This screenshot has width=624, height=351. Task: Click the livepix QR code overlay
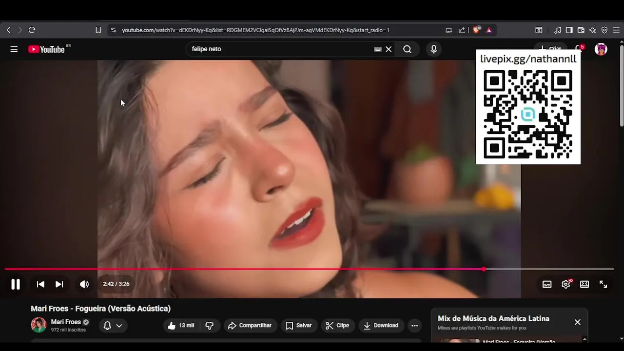(528, 114)
